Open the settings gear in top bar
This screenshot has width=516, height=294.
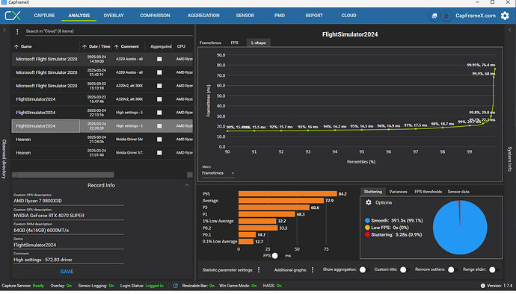[x=505, y=16]
